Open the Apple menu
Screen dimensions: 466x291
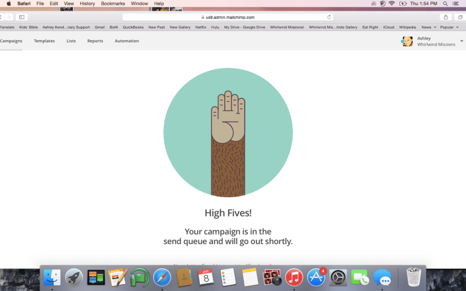8,3
